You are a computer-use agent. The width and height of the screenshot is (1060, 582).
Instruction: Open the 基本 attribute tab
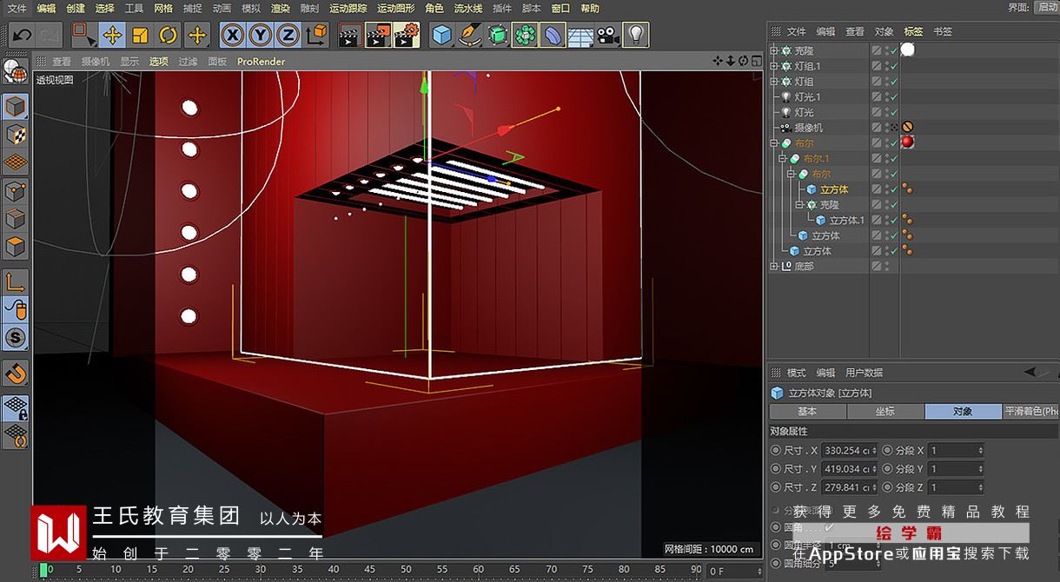[807, 412]
